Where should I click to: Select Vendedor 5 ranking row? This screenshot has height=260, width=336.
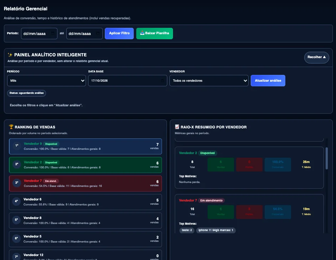(x=85, y=239)
